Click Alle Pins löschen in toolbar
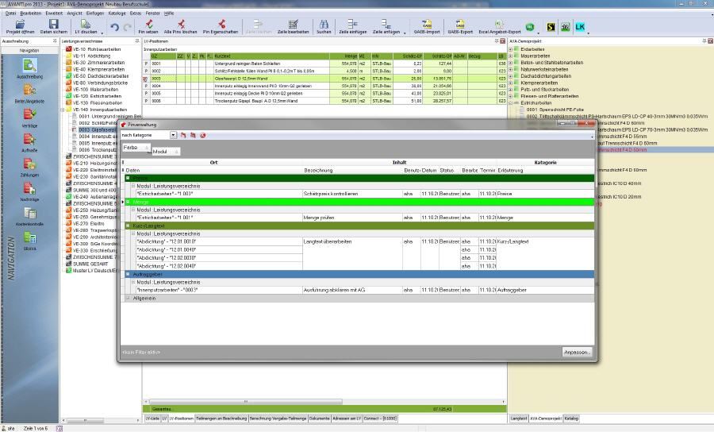The height and width of the screenshot is (432, 714). click(x=181, y=25)
